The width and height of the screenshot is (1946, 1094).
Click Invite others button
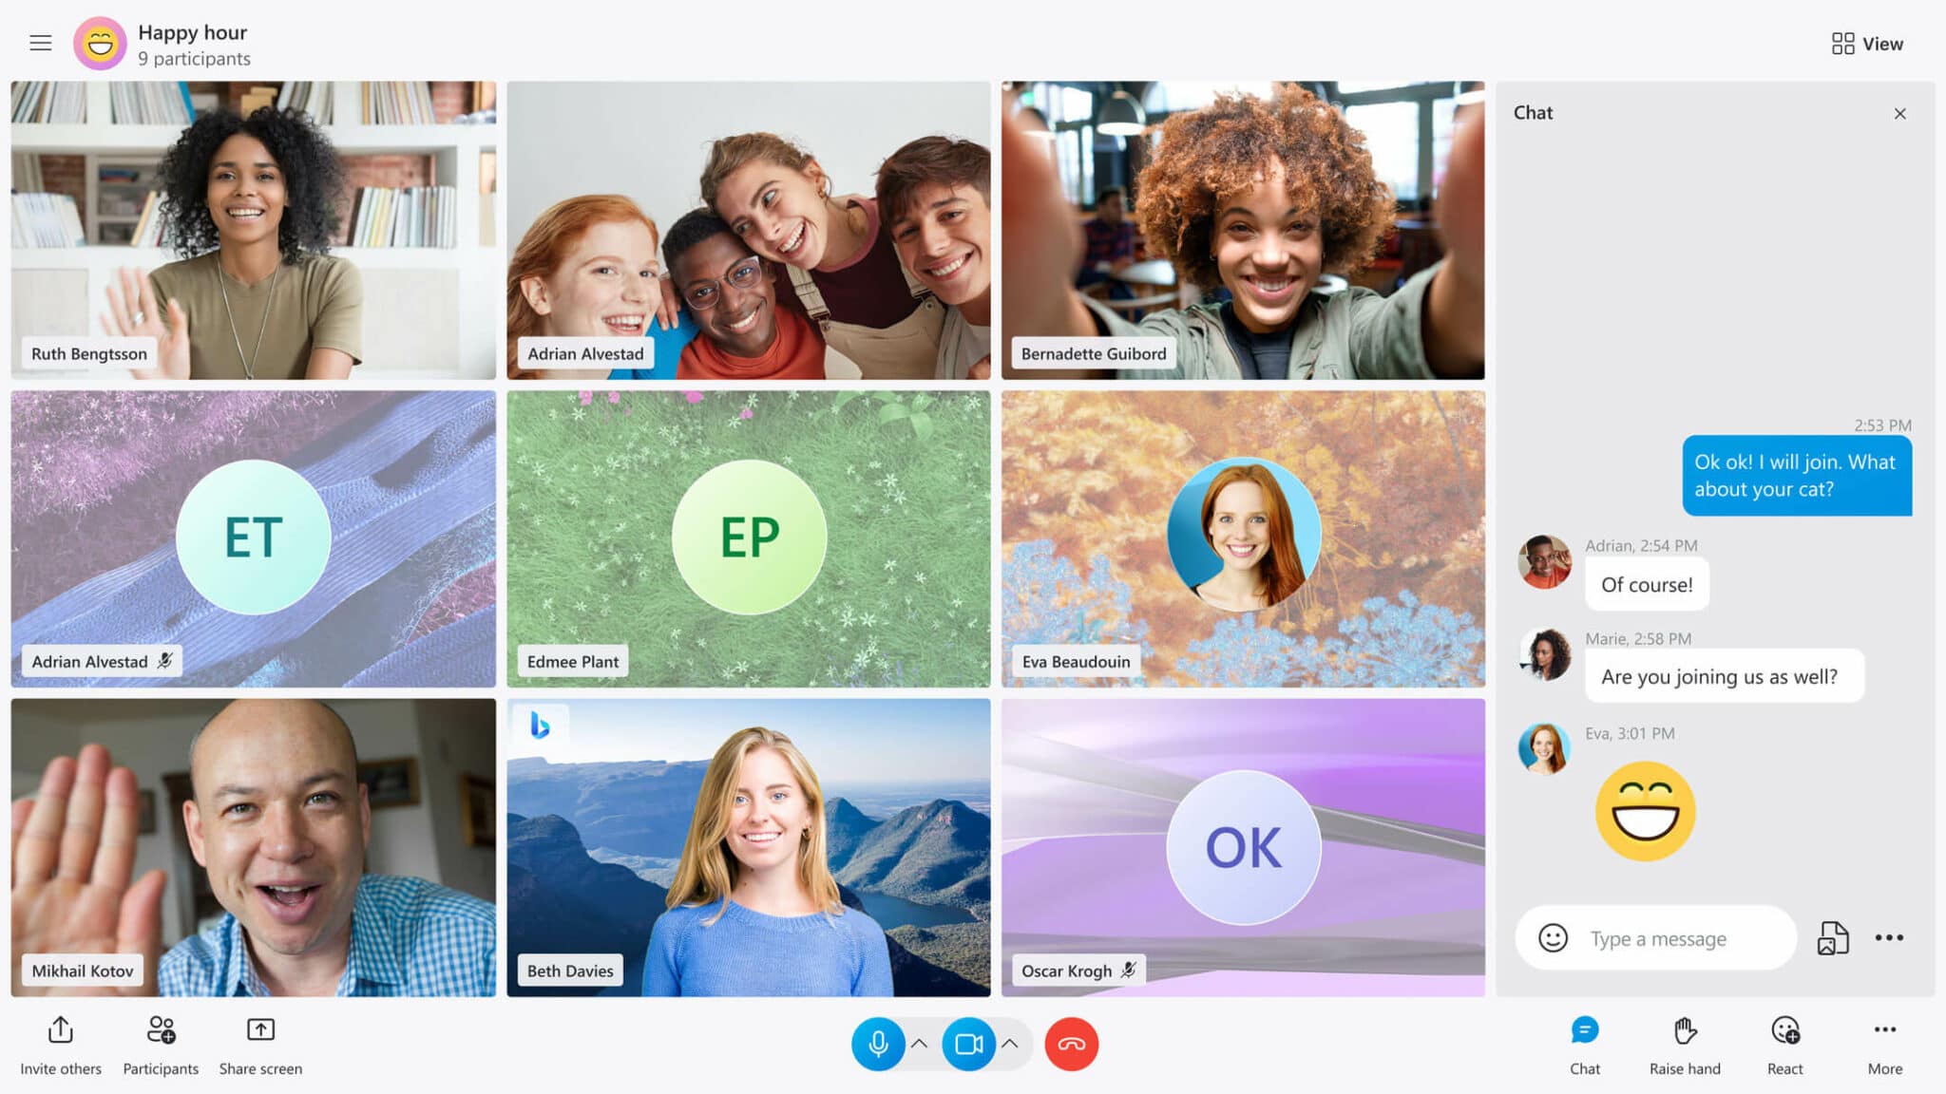tap(60, 1044)
